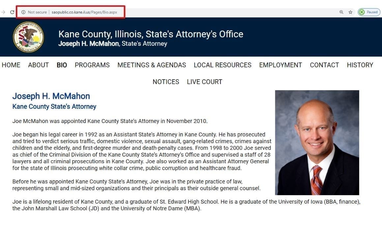Open the LIVE COURT link
The image size is (382, 228).
point(205,82)
